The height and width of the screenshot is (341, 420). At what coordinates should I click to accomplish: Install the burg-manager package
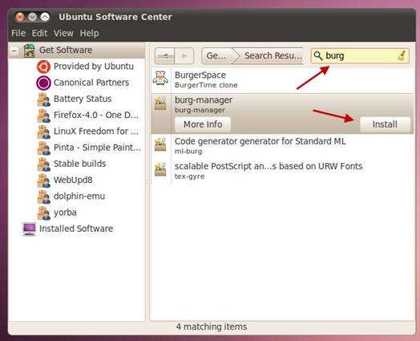coord(385,124)
